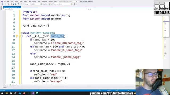170x95 pixels.
Task: Open the Debug menu
Action: click(x=25, y=2)
